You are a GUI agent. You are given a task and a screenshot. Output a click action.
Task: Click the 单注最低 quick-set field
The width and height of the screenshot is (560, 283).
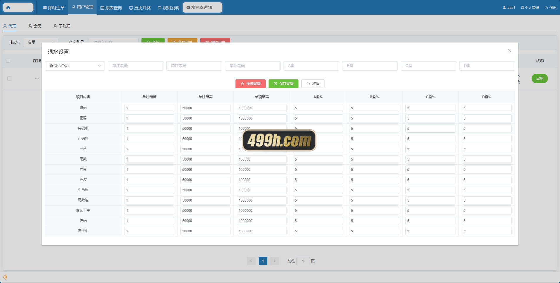[x=135, y=66]
